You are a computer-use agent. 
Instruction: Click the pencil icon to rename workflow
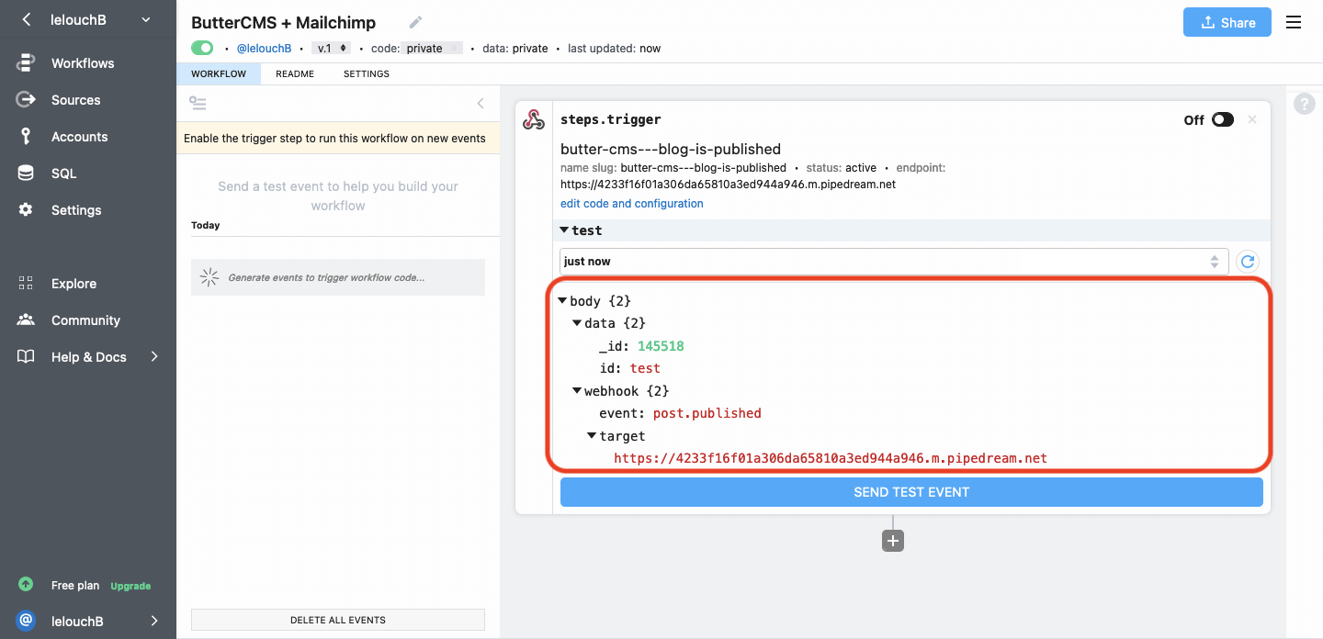click(x=415, y=22)
